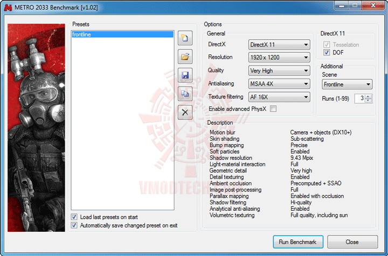Expand the Quality dropdown set to Very High
Viewport: 388px width, 256px height.
coord(279,70)
